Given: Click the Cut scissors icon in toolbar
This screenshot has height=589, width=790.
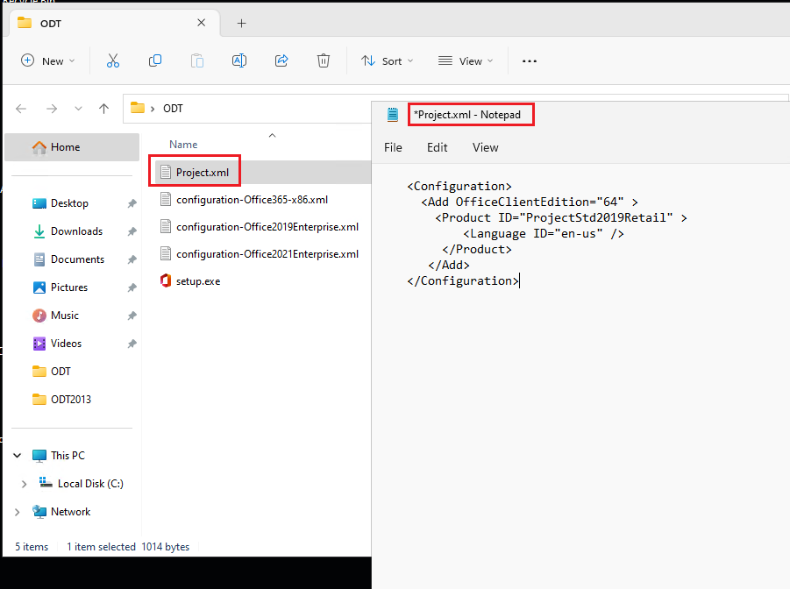Looking at the screenshot, I should pyautogui.click(x=113, y=61).
